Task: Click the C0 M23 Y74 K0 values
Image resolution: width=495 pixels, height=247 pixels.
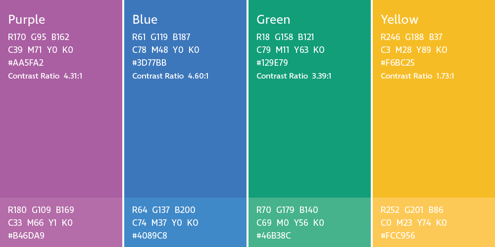Action: click(413, 223)
